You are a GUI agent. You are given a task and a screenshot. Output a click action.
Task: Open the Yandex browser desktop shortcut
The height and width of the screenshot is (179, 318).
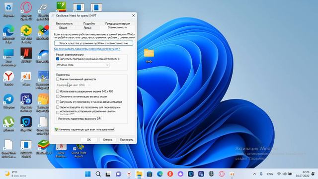click(8, 79)
